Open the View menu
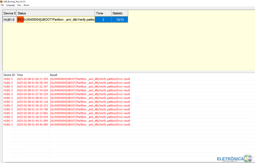This screenshot has width=255, height=163. click(19, 5)
